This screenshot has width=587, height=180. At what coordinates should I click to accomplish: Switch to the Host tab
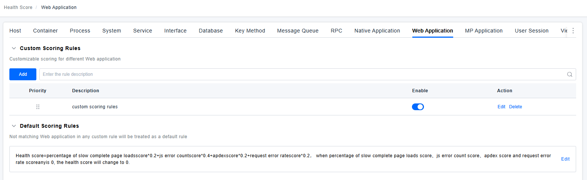pyautogui.click(x=15, y=31)
